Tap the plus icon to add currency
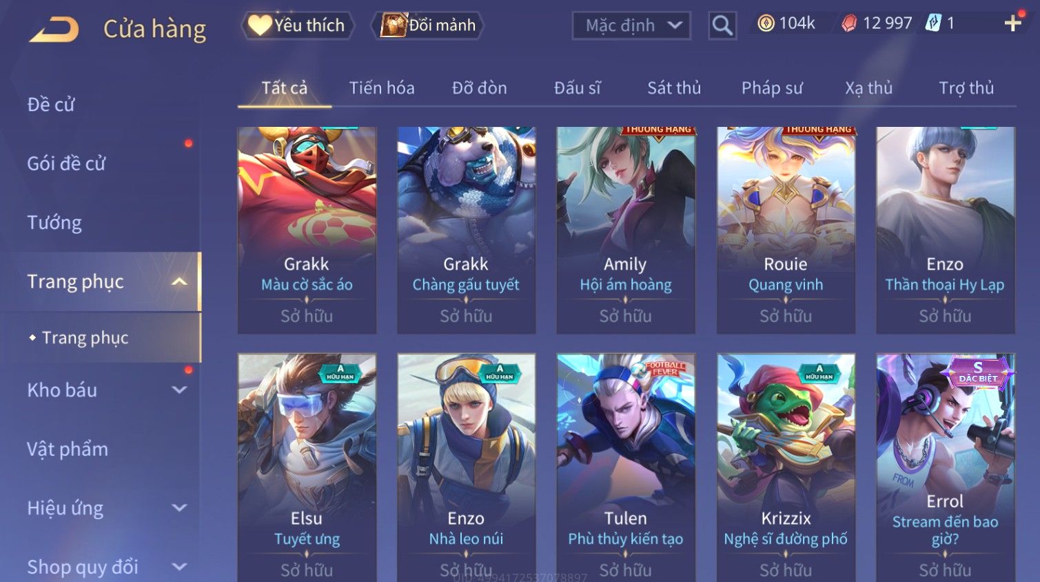This screenshot has width=1040, height=582. coord(1012,23)
